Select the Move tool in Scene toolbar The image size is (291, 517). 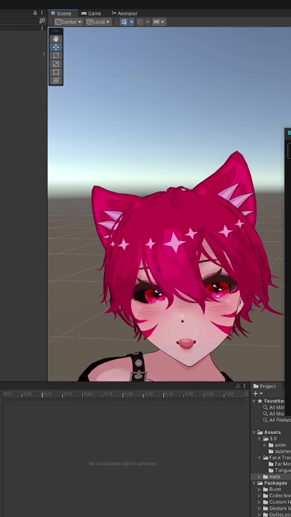56,47
